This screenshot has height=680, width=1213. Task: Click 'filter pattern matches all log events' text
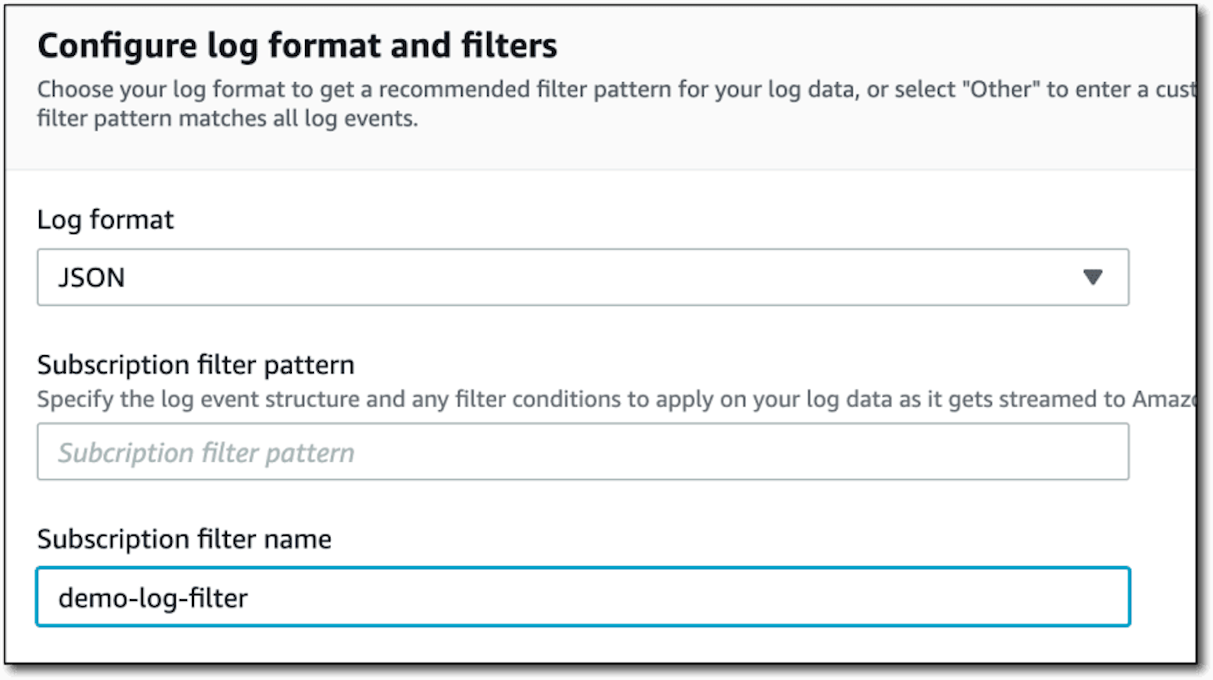(x=227, y=119)
